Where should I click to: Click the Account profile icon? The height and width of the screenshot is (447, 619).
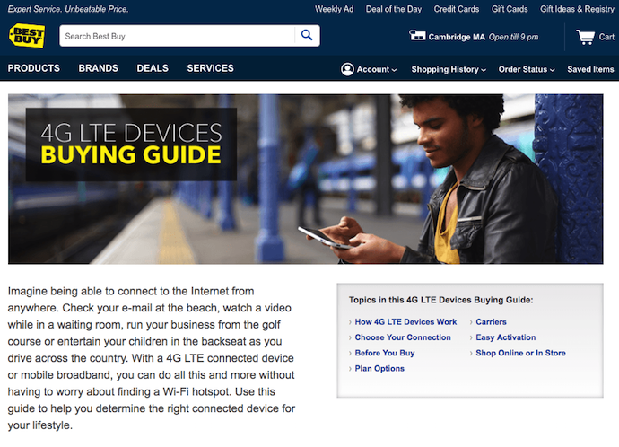[347, 69]
